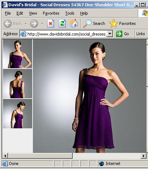Click the large purple dress photo
148x169 pixels.
click(90, 96)
